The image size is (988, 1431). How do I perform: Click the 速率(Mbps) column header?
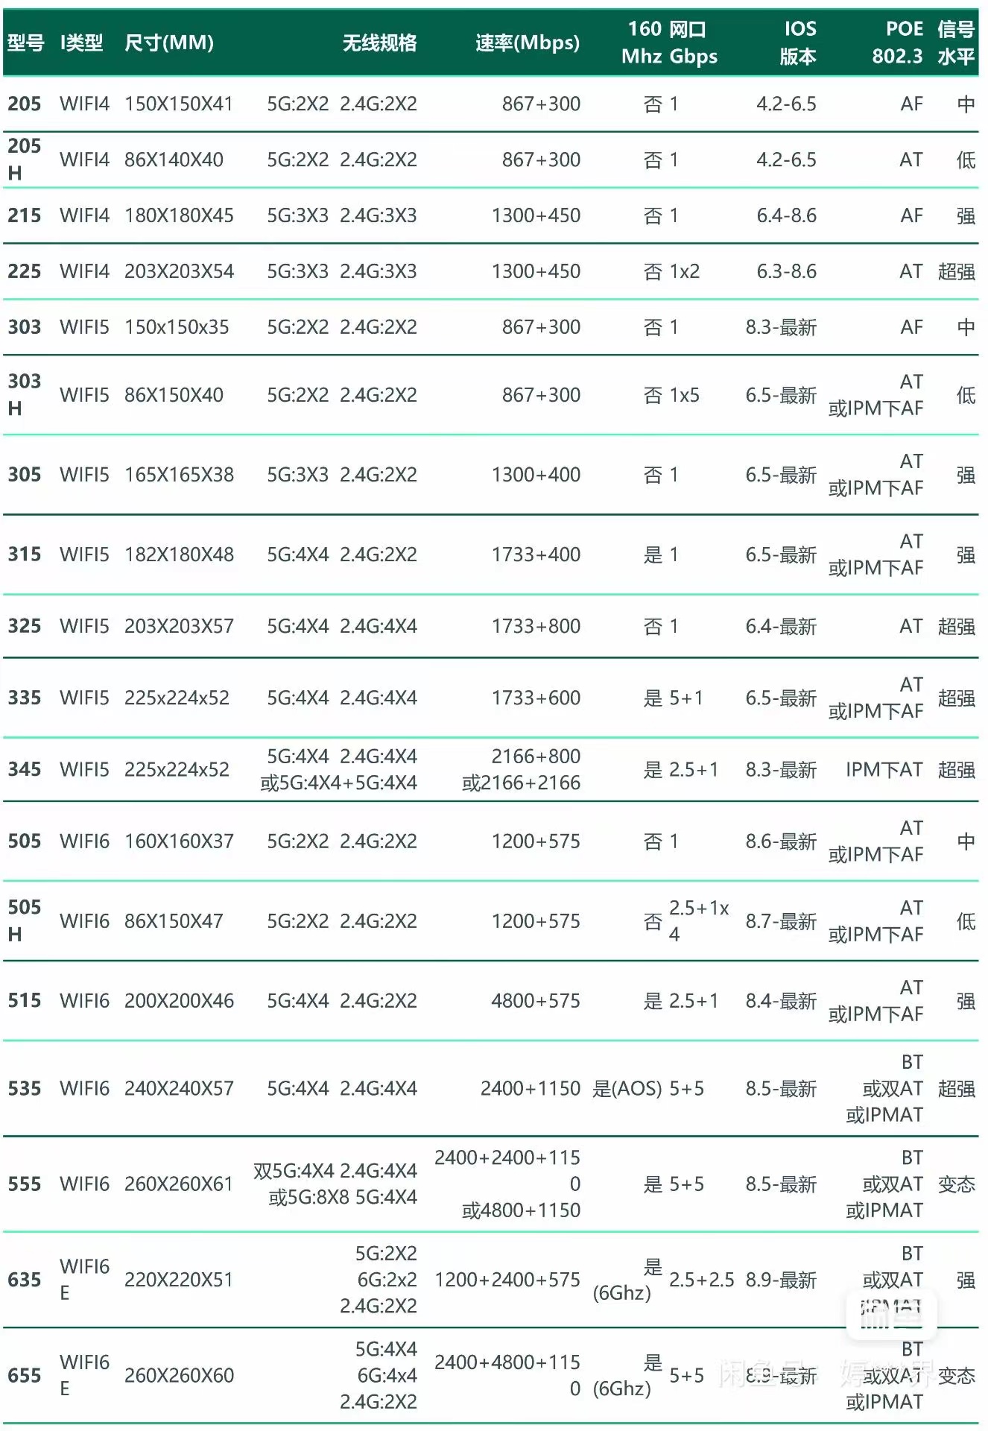click(x=528, y=42)
